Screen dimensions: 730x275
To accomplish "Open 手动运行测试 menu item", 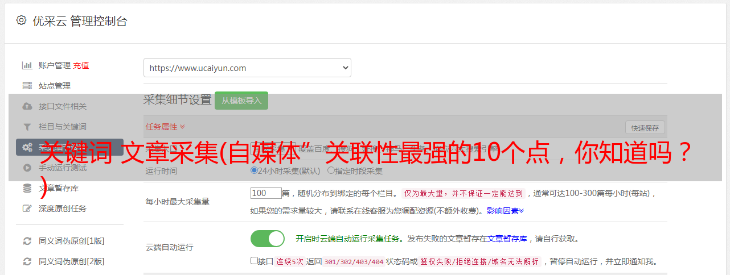I will coord(63,168).
